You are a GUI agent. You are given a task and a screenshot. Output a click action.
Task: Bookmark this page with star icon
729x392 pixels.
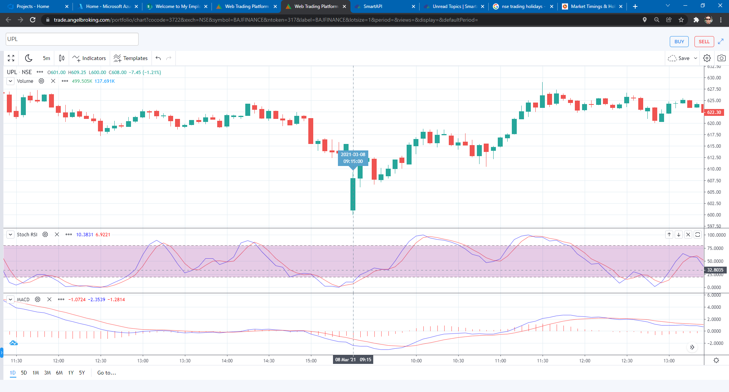[x=681, y=20]
